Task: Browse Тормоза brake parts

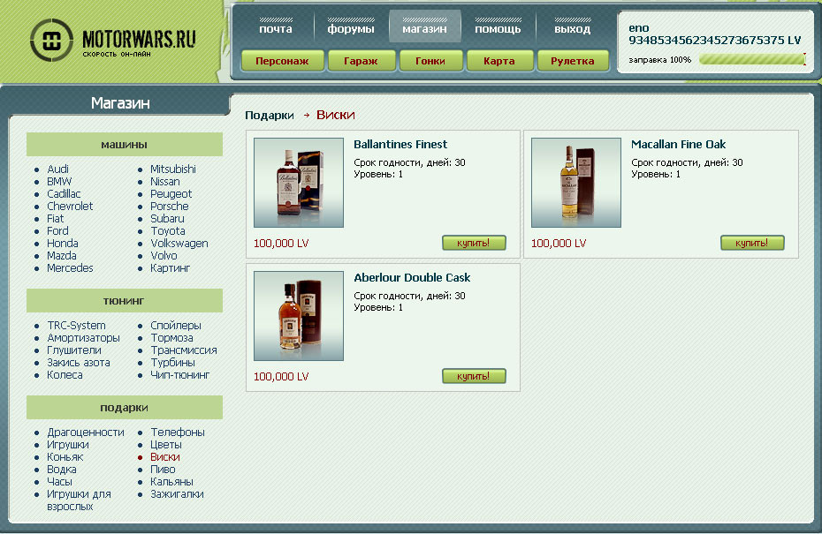Action: pos(172,338)
